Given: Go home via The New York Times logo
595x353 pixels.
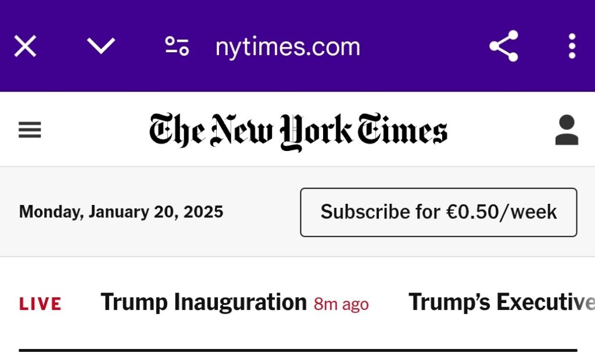Looking at the screenshot, I should click(x=298, y=131).
